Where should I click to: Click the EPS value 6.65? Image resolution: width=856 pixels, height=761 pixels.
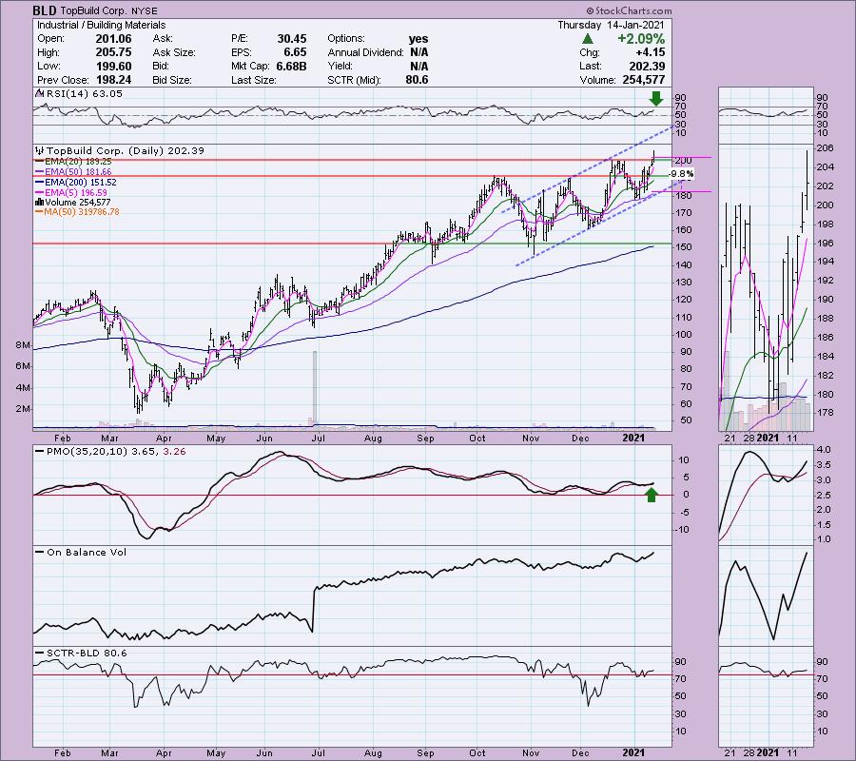(296, 52)
